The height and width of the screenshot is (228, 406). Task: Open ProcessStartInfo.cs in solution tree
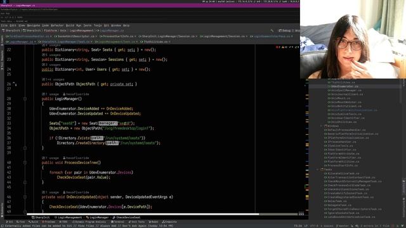click(341, 165)
